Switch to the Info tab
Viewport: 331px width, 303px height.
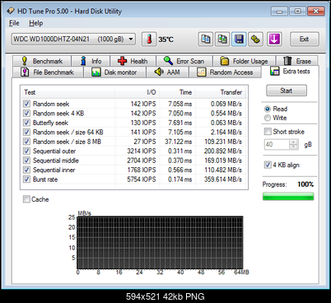pos(91,61)
